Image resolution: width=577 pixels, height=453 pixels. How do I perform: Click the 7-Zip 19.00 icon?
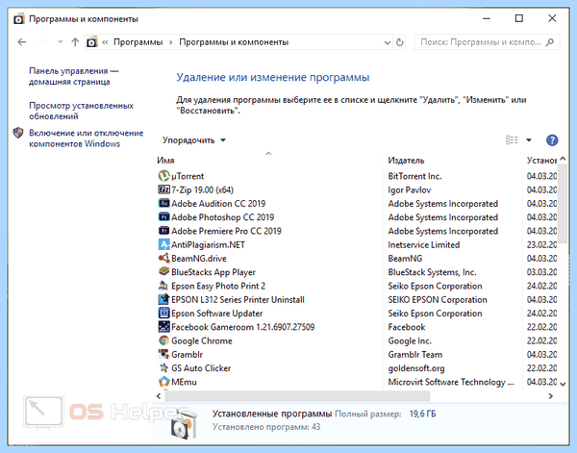click(x=163, y=189)
